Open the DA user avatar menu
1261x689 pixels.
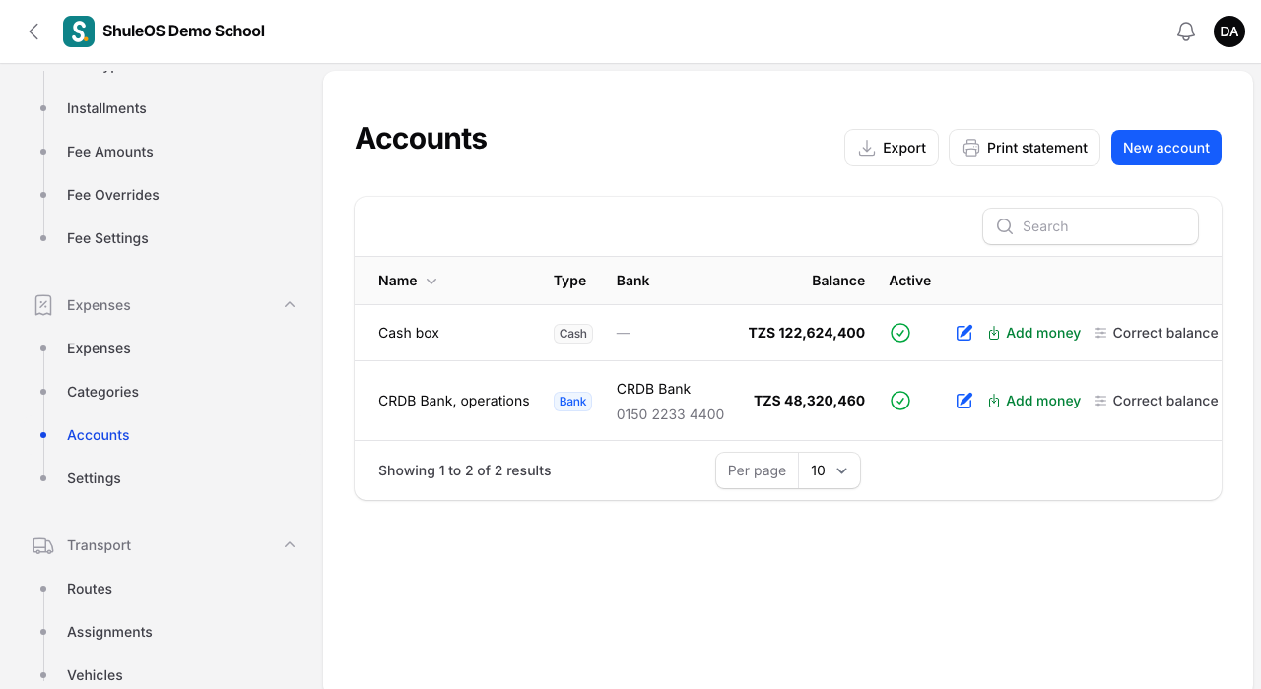pyautogui.click(x=1229, y=31)
